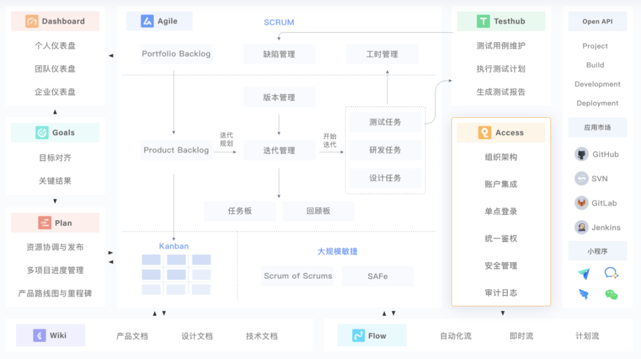Open the Open API panel
Screen dimensions: 641x359
[597, 21]
